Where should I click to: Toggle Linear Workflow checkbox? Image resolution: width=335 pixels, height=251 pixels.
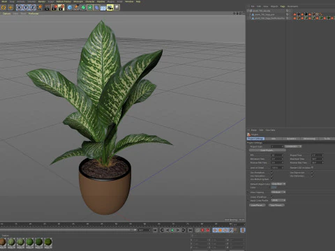271,197
